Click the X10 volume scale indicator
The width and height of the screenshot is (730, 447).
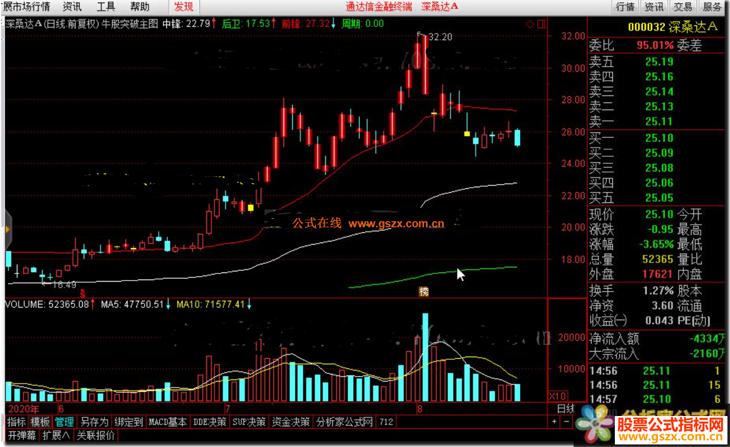[558, 396]
